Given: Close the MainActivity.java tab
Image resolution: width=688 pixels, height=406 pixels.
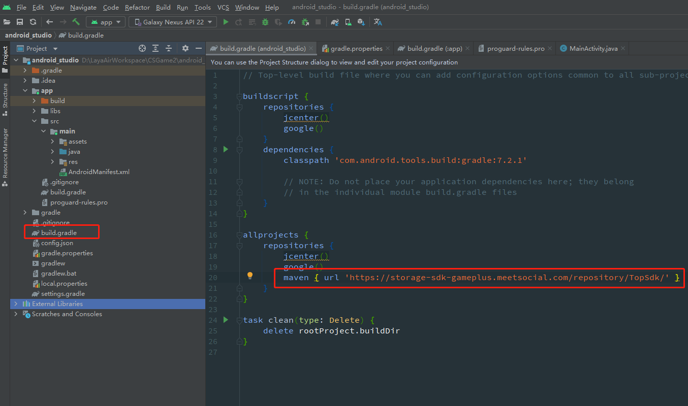Looking at the screenshot, I should pyautogui.click(x=623, y=48).
